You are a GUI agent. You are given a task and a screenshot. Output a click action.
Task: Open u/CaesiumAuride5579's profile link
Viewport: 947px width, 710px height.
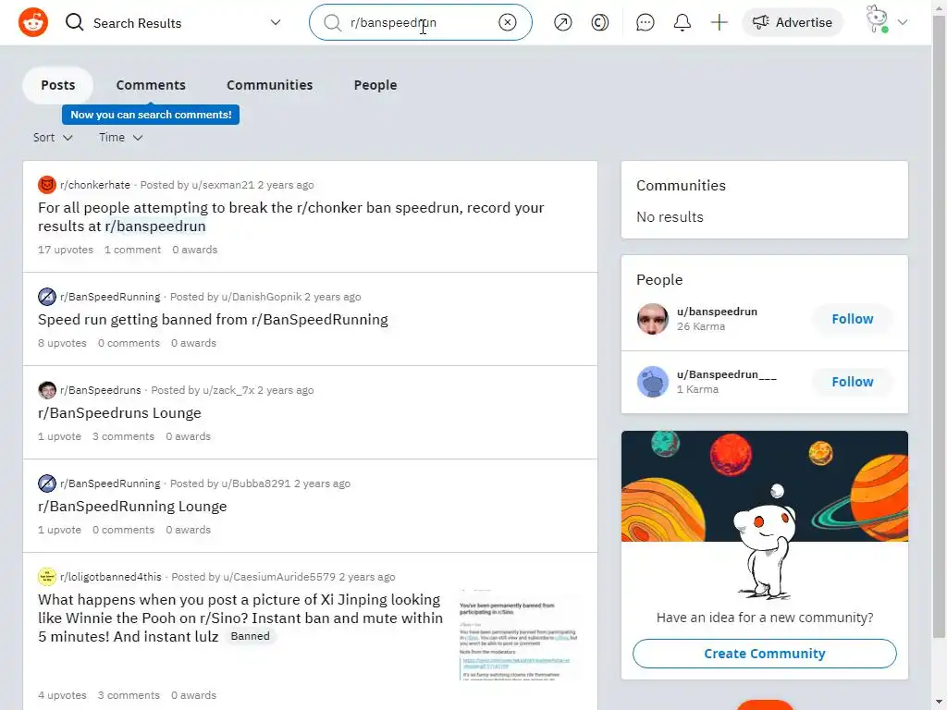(279, 577)
